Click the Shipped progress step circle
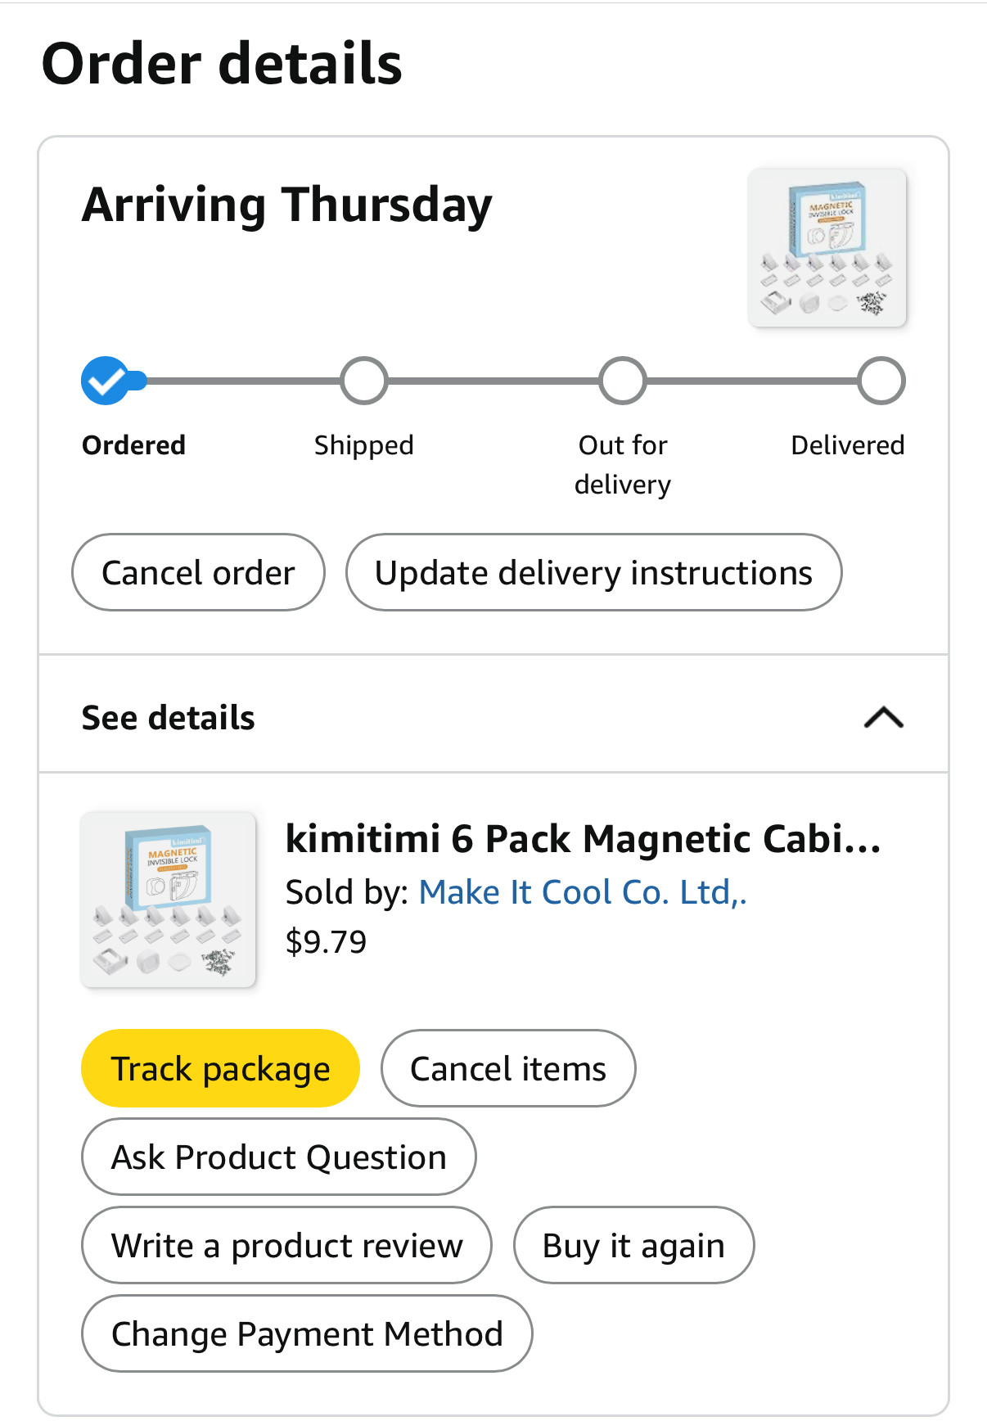 [363, 381]
